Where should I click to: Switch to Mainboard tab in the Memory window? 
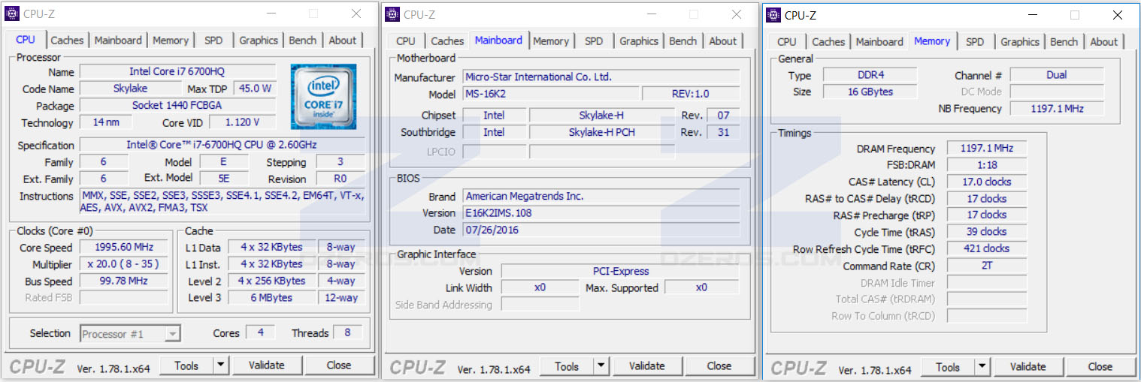[x=879, y=42]
